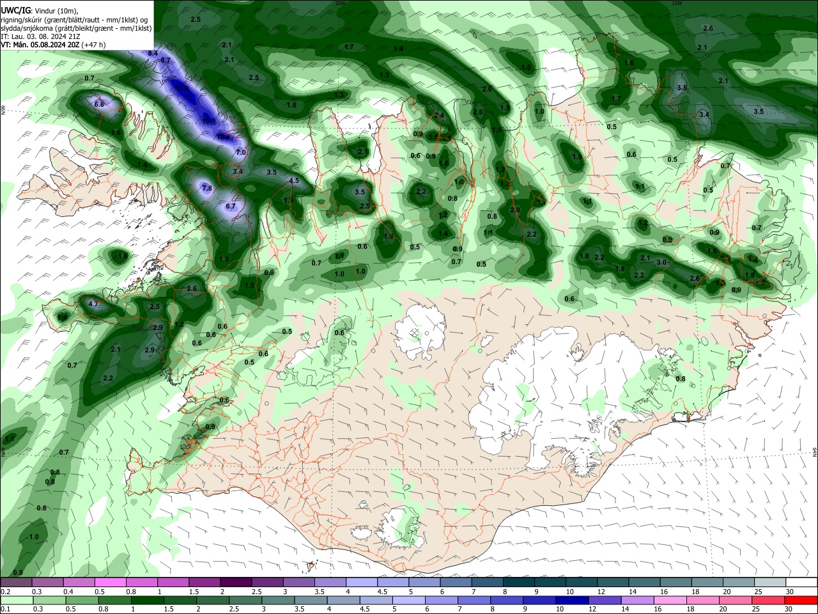Screen dimensions: 818x614
Task: Click the 8.7 precipitation value
Action: click(166, 60)
